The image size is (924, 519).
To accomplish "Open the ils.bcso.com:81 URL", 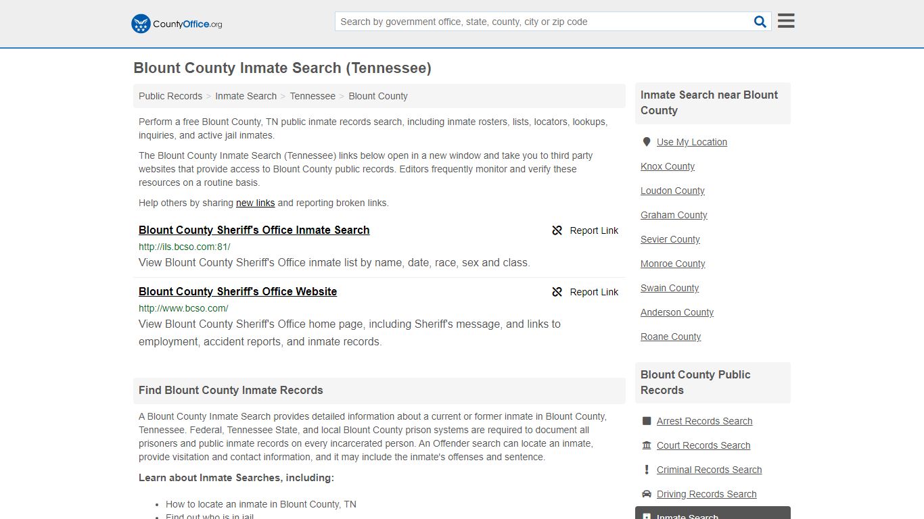I will pyautogui.click(x=185, y=247).
